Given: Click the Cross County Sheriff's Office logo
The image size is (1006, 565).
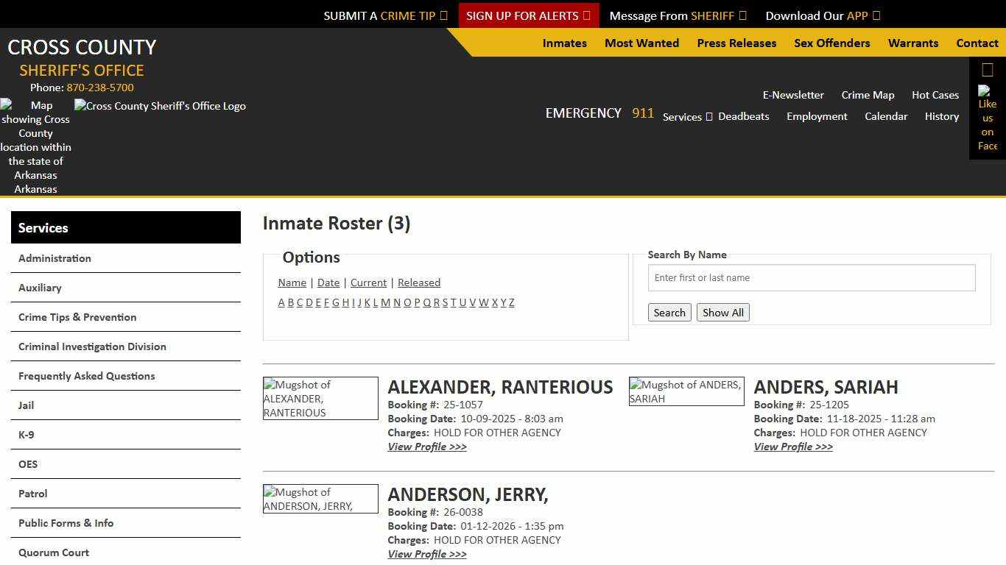Looking at the screenshot, I should pos(160,106).
